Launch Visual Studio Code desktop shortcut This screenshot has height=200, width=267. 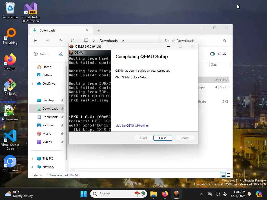click(10, 140)
